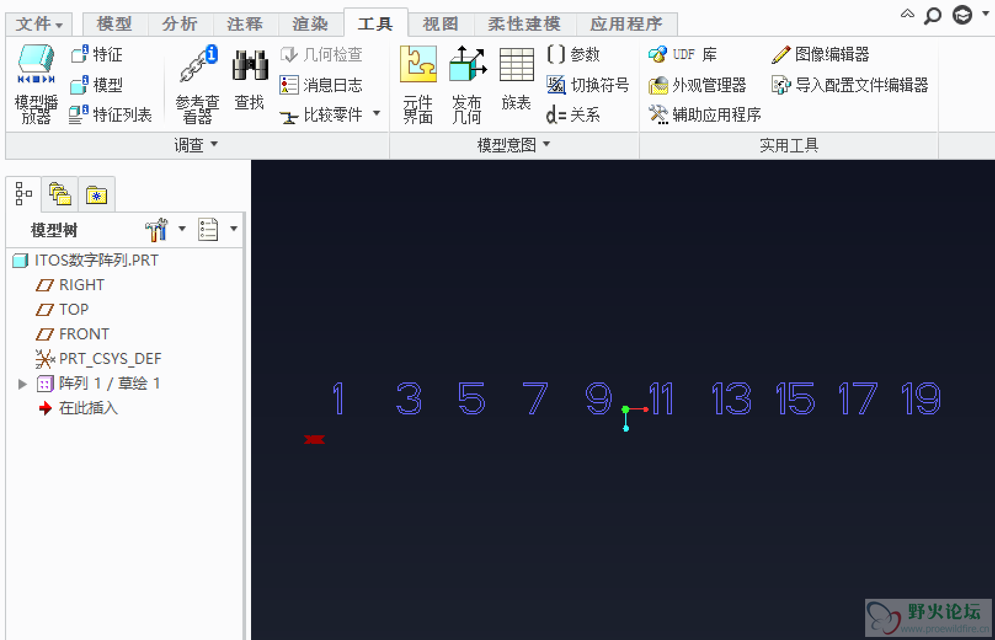Expand the 比较零件 dropdown arrow
Image resolution: width=995 pixels, height=640 pixels.
pos(377,114)
